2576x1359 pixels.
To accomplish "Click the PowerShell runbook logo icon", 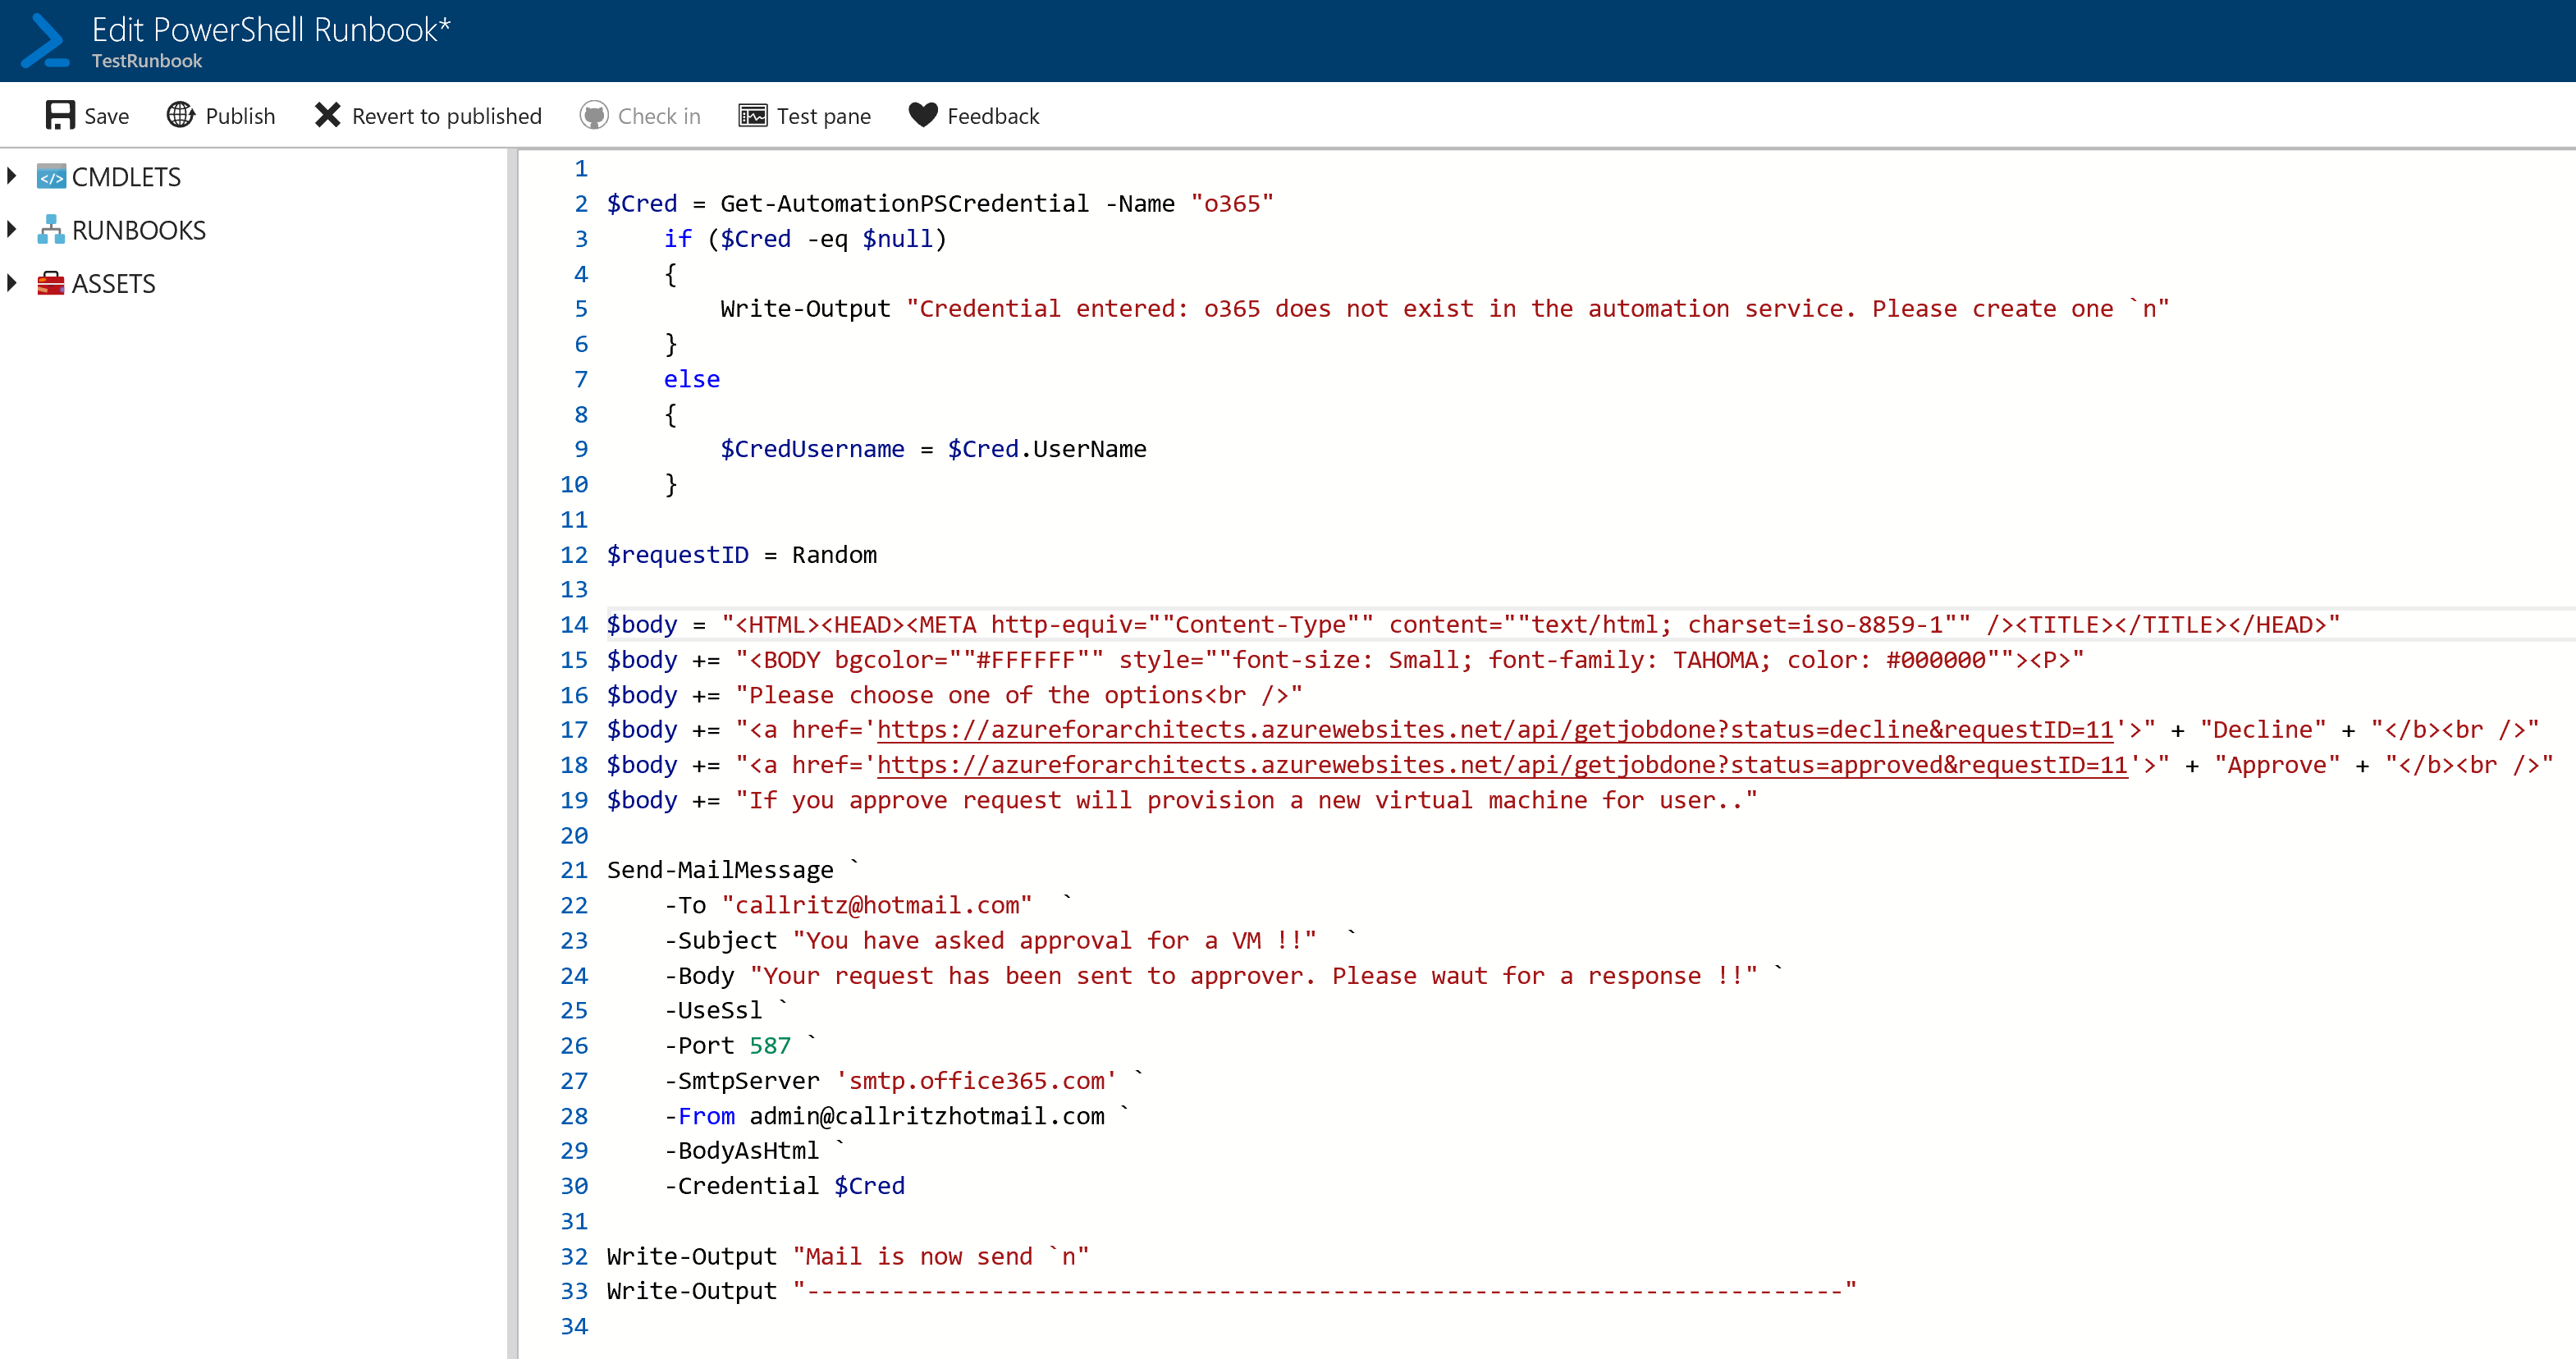I will [44, 41].
